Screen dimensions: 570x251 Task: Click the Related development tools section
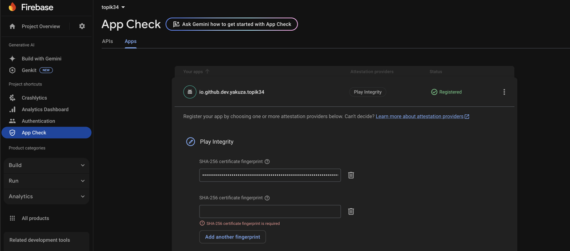(x=46, y=240)
